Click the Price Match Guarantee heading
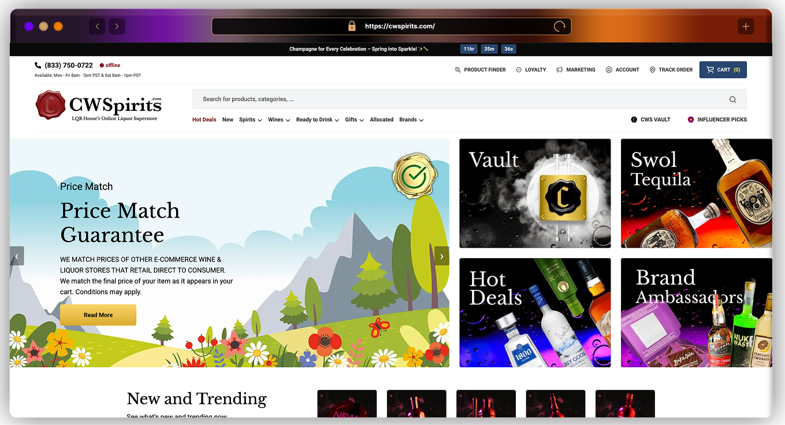Screen dimensions: 785x425 point(120,222)
